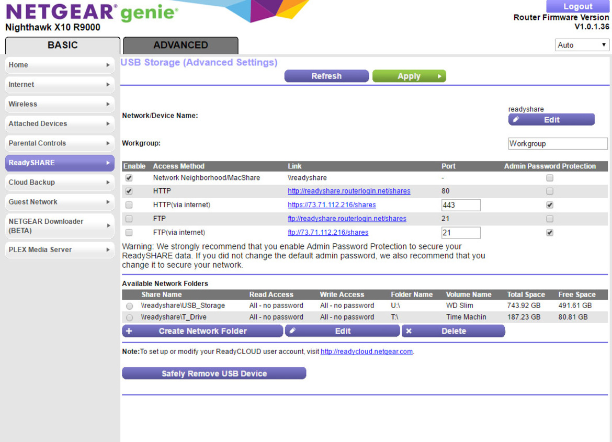Edit the readyshare device name
Viewport: 612px width, 442px height.
[551, 120]
